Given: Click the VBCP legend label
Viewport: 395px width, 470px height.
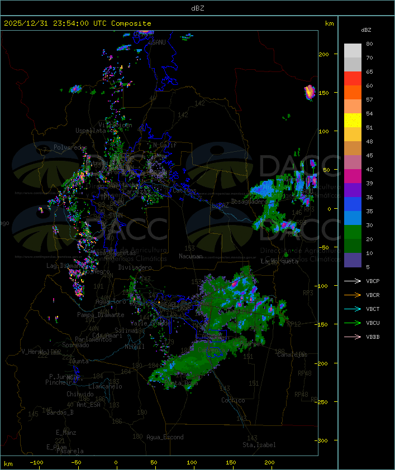Looking at the screenshot, I should (x=373, y=281).
